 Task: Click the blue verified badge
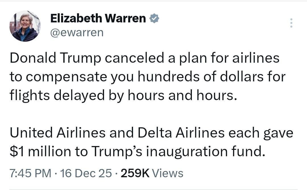pos(154,19)
